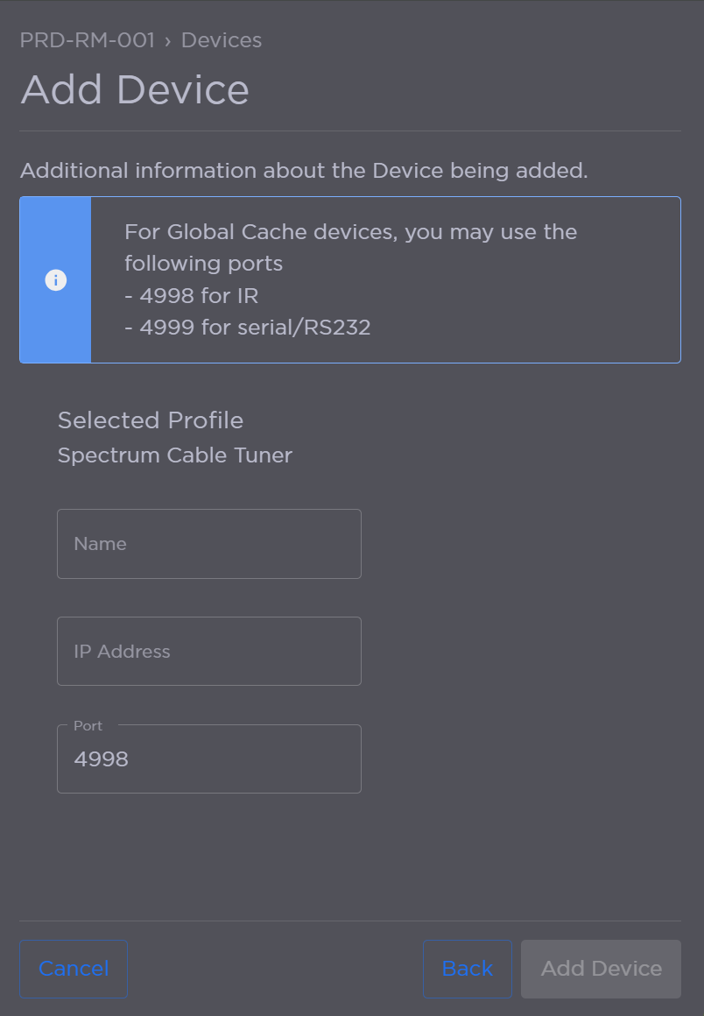Select the info badge beside the port instructions
The image size is (704, 1016).
point(56,279)
